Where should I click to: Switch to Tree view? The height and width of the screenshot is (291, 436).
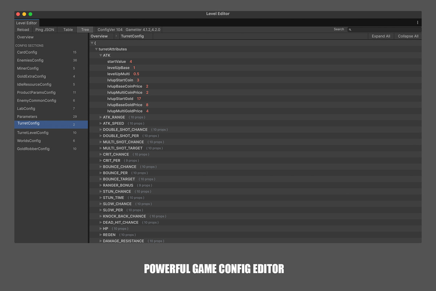[85, 30]
